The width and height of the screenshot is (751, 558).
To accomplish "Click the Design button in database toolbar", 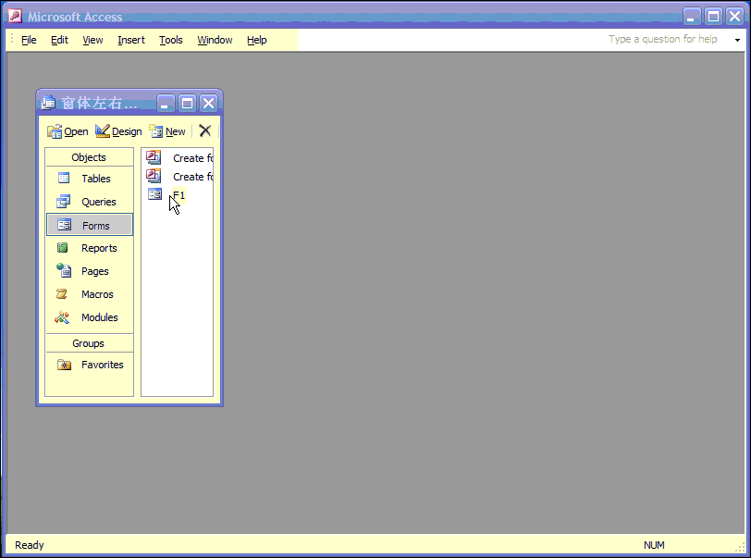I will 118,131.
